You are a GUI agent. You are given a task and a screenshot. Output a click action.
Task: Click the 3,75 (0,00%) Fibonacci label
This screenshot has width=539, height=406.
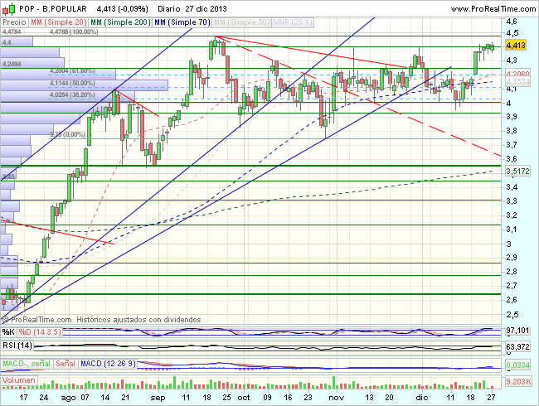(x=67, y=134)
